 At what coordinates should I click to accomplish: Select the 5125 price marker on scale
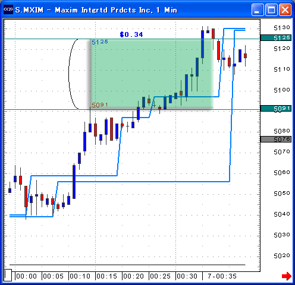[276, 37]
